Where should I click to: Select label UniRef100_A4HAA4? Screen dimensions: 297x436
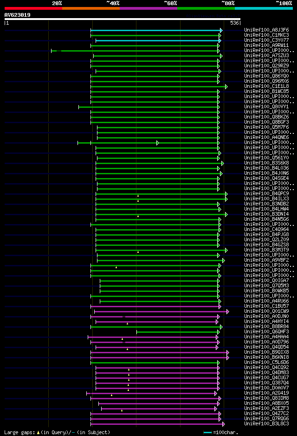pyautogui.click(x=266, y=337)
